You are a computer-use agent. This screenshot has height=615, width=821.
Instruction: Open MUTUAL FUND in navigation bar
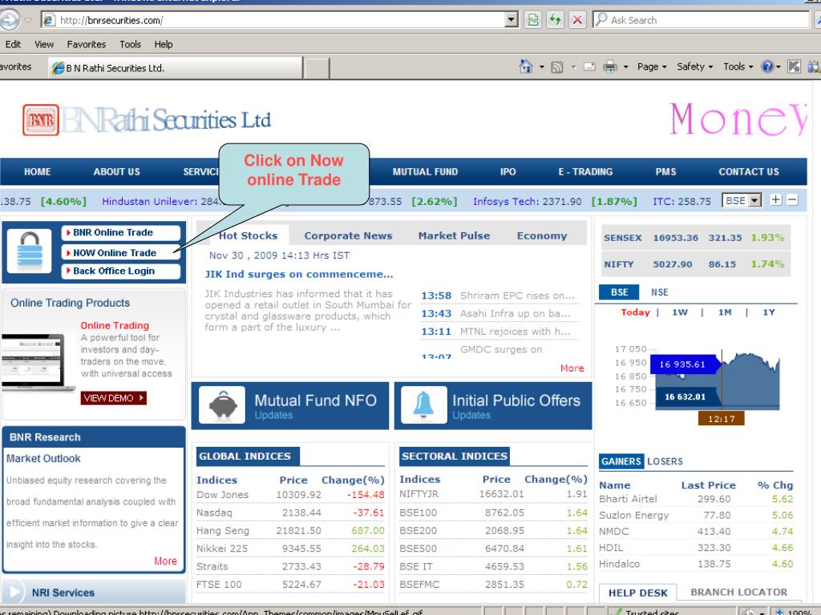425,171
